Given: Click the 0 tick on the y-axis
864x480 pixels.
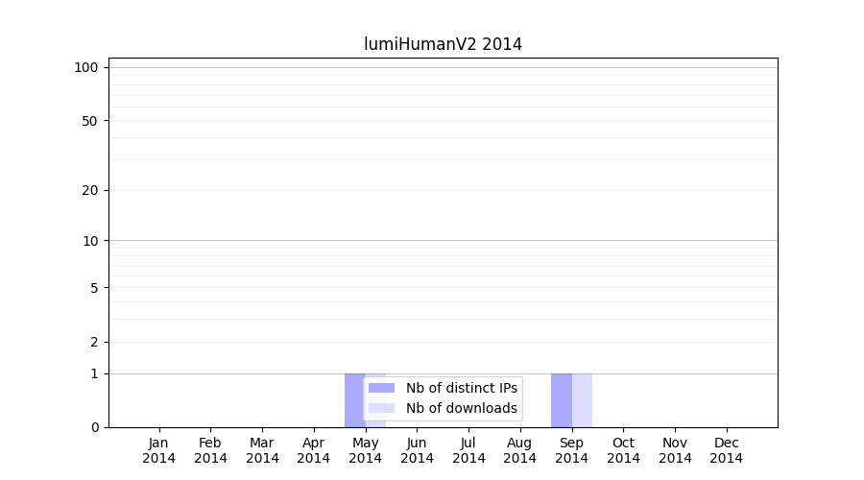Looking at the screenshot, I should coord(94,427).
